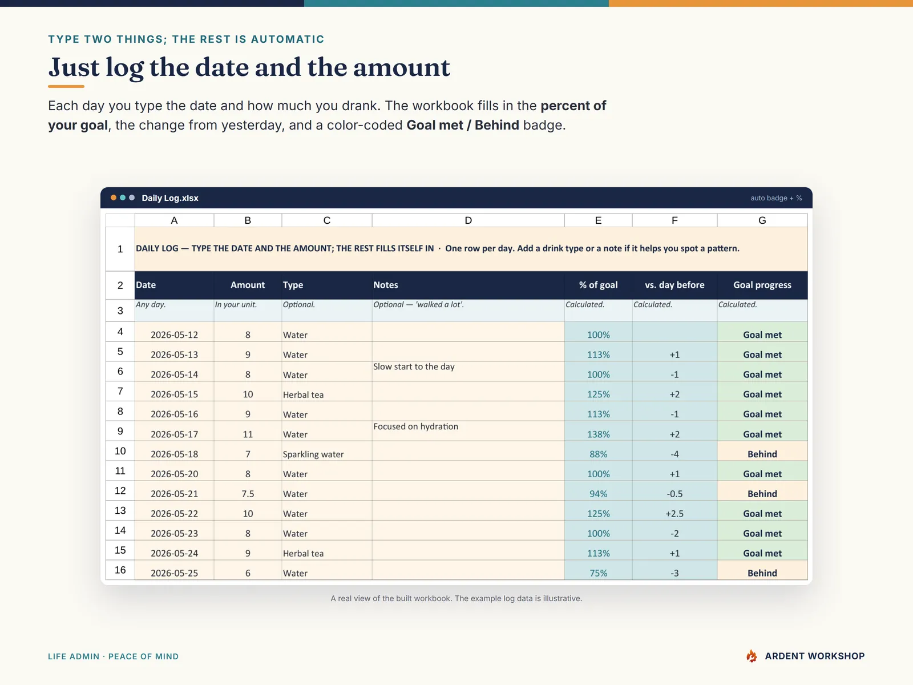Click the 'Slow start to the day' note
Image resolution: width=913 pixels, height=685 pixels.
point(468,372)
